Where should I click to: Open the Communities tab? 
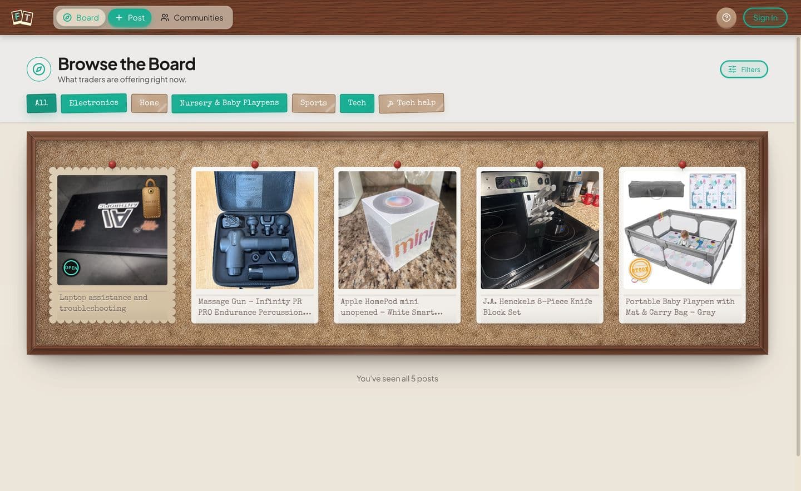pyautogui.click(x=192, y=18)
